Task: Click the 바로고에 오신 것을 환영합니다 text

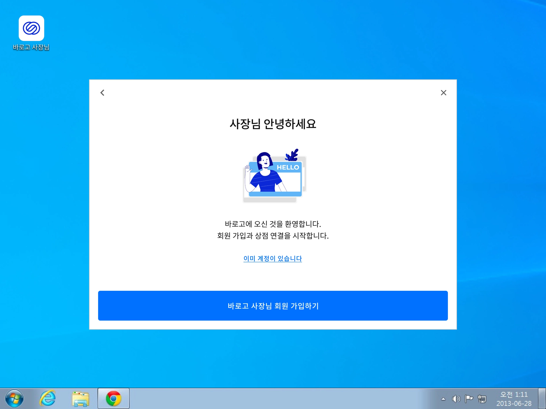Action: coord(273,224)
